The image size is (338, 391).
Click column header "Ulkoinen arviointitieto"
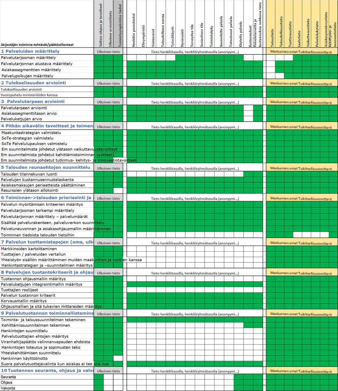(x=111, y=29)
